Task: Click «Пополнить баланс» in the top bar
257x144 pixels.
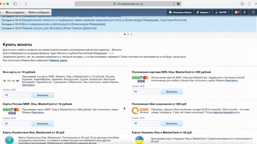Action: [180, 12]
